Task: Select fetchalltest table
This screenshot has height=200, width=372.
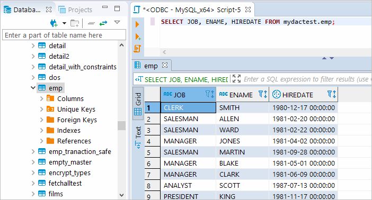Action: tap(65, 183)
